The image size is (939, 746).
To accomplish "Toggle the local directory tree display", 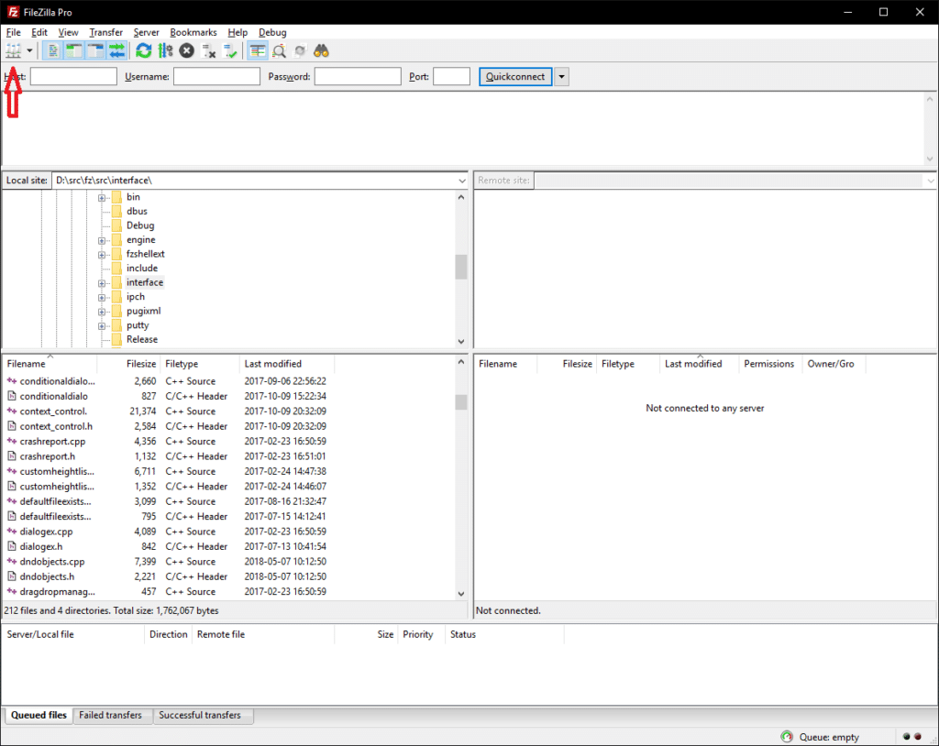I will click(x=74, y=51).
